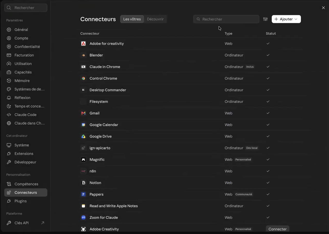
Task: Click the Adobe for creativity logo icon
Action: tap(83, 44)
